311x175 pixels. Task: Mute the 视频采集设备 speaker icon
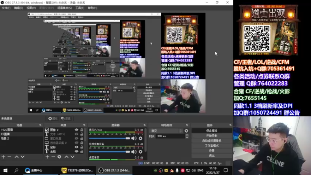134,152
